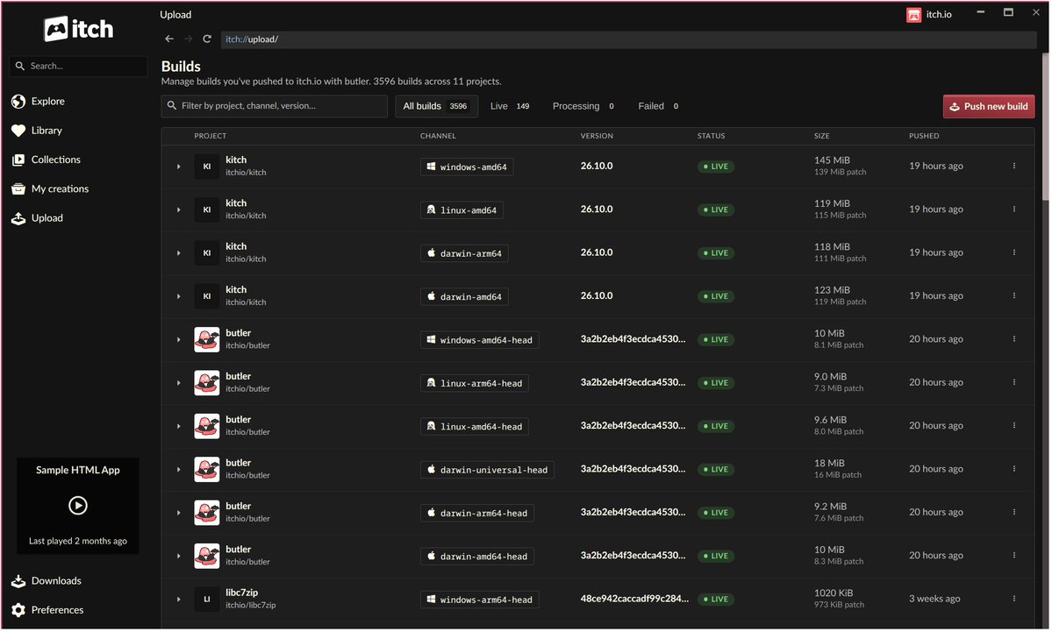Image resolution: width=1052 pixels, height=632 pixels.
Task: Expand kitch windows-amd64 build row
Action: click(178, 167)
